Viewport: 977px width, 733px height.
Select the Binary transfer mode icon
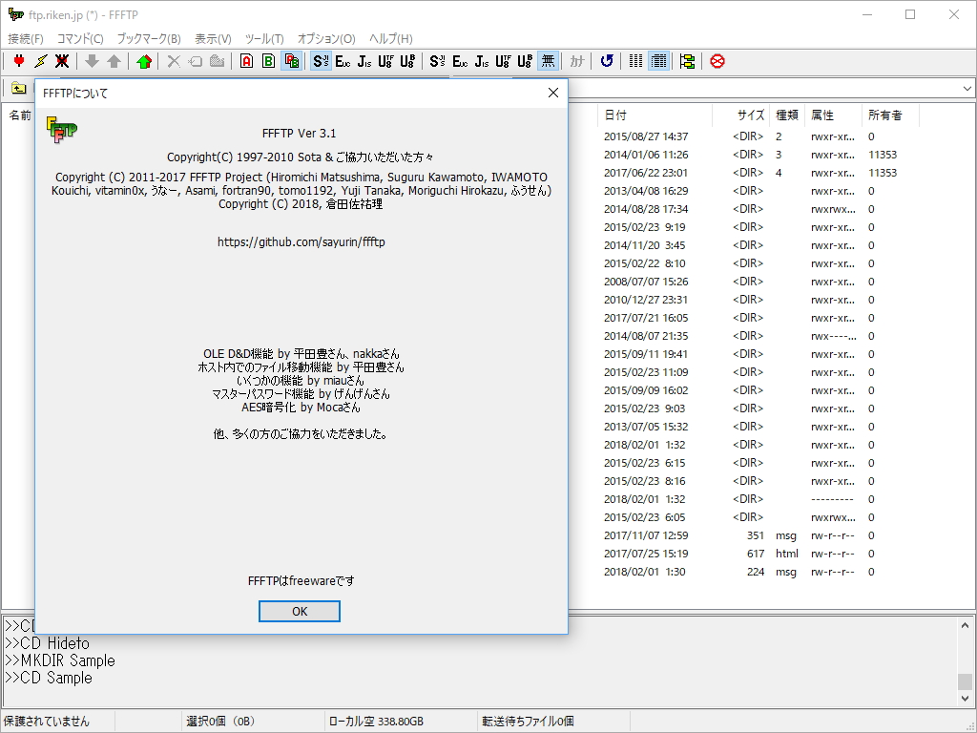tap(270, 61)
